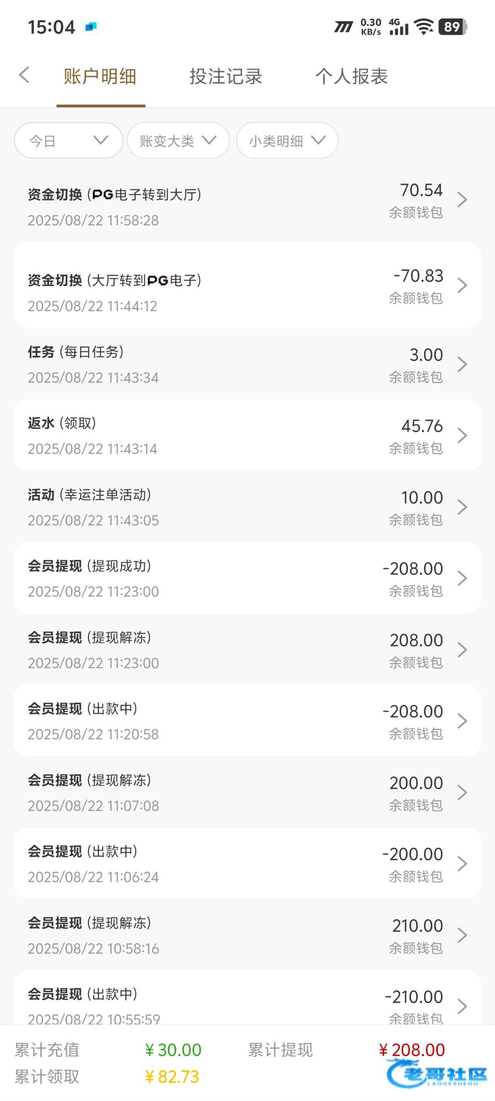
Task: Open the 11:06:24 出款中 -200.00 record
Action: [x=247, y=863]
